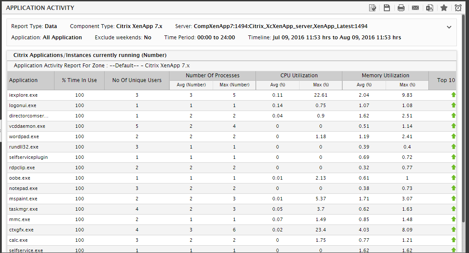The width and height of the screenshot is (469, 253).
Task: Expand the report criteria chevron
Action: (449, 27)
